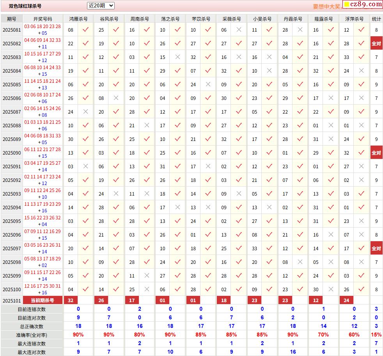Click current kill number 26 under 谷风杀号
This screenshot has width=383, height=356.
101,300
